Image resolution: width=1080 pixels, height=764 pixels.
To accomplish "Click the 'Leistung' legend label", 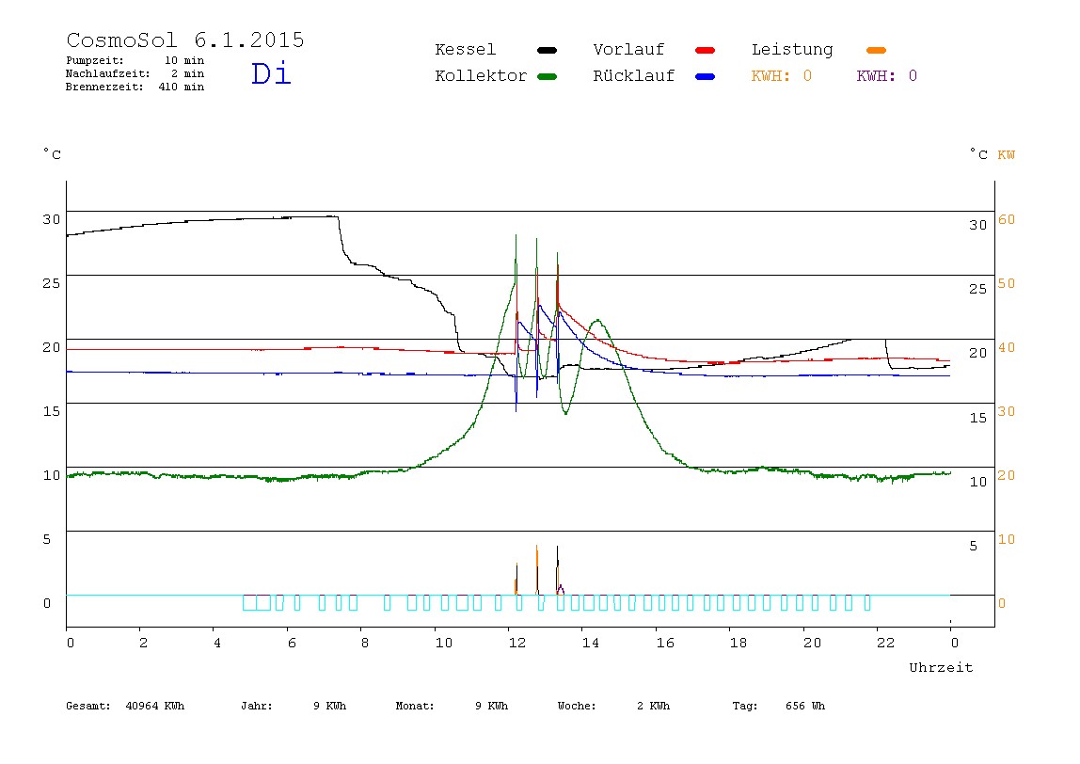I will pos(792,50).
